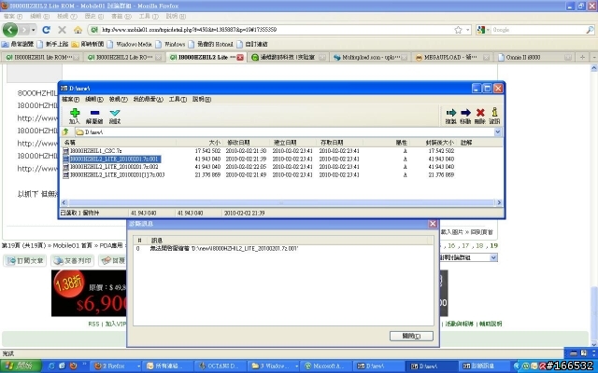The image size is (598, 373).
Task: Click the Windows Start button
Action: [x=21, y=366]
